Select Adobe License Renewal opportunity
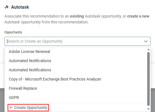This screenshot has height=112, width=155. [x=76, y=52]
